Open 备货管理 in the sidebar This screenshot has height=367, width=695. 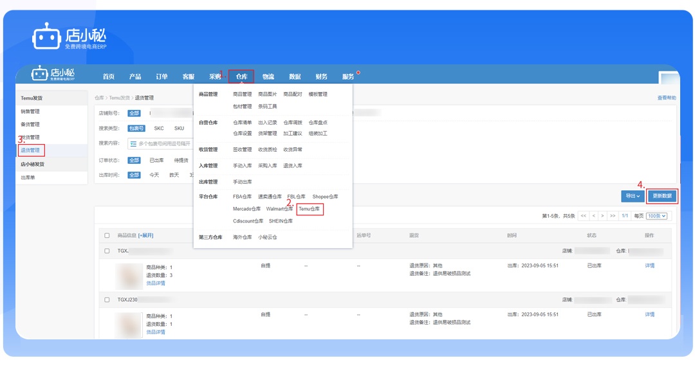30,125
